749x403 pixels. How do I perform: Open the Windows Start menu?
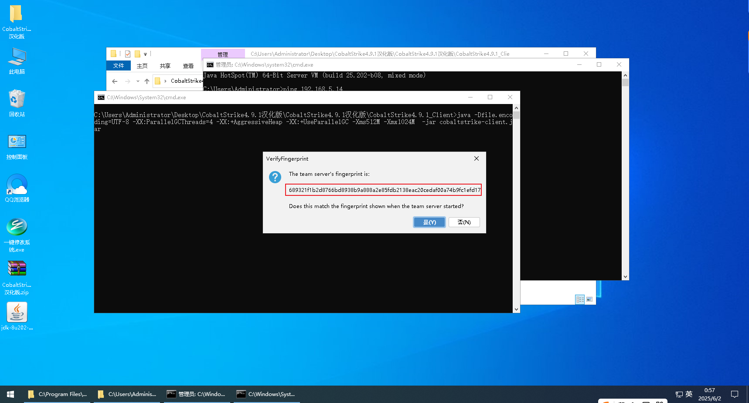(x=10, y=394)
